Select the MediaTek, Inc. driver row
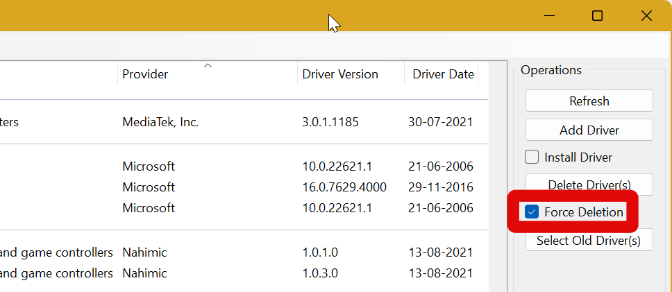Viewport: 672px width, 292px height. (161, 122)
